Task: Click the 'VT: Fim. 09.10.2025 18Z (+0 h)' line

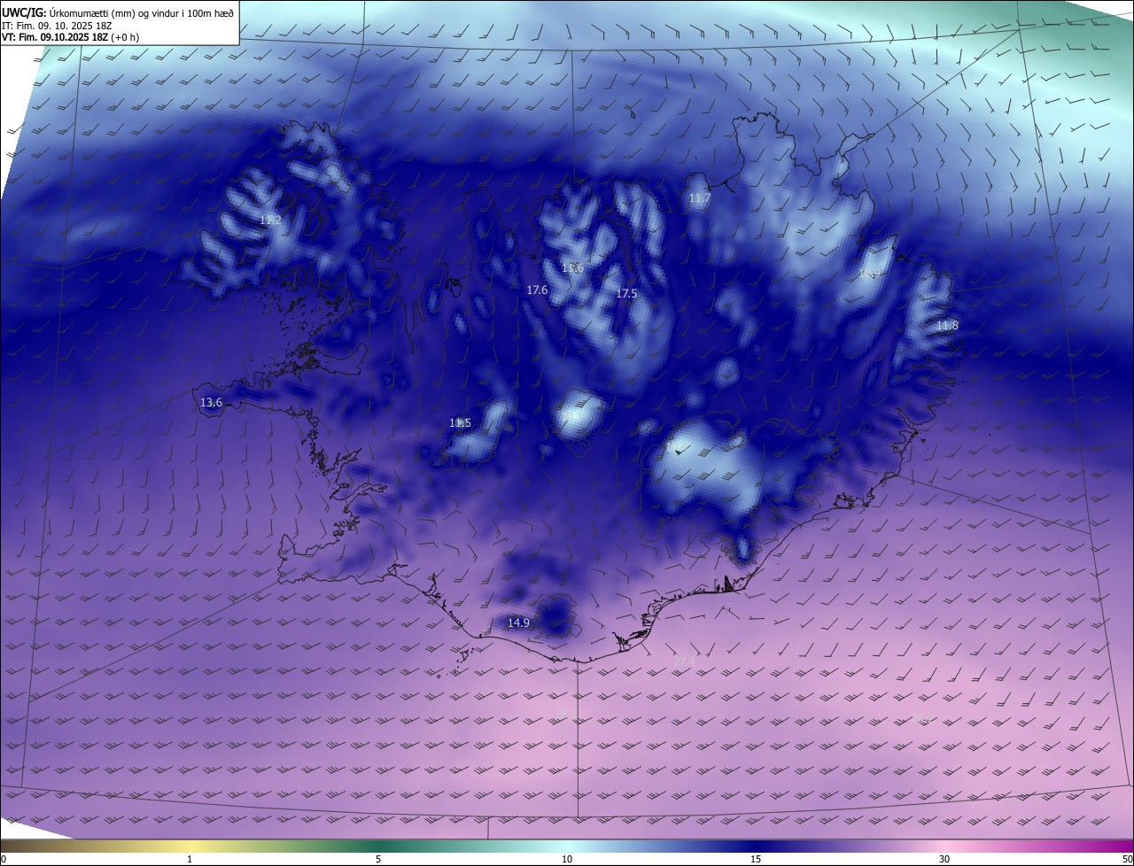Action: (x=70, y=37)
